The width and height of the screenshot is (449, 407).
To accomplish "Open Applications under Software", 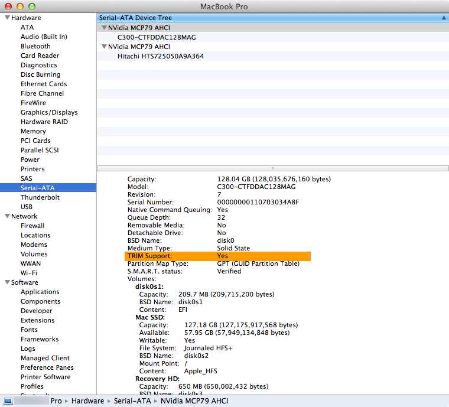I will coord(40,292).
